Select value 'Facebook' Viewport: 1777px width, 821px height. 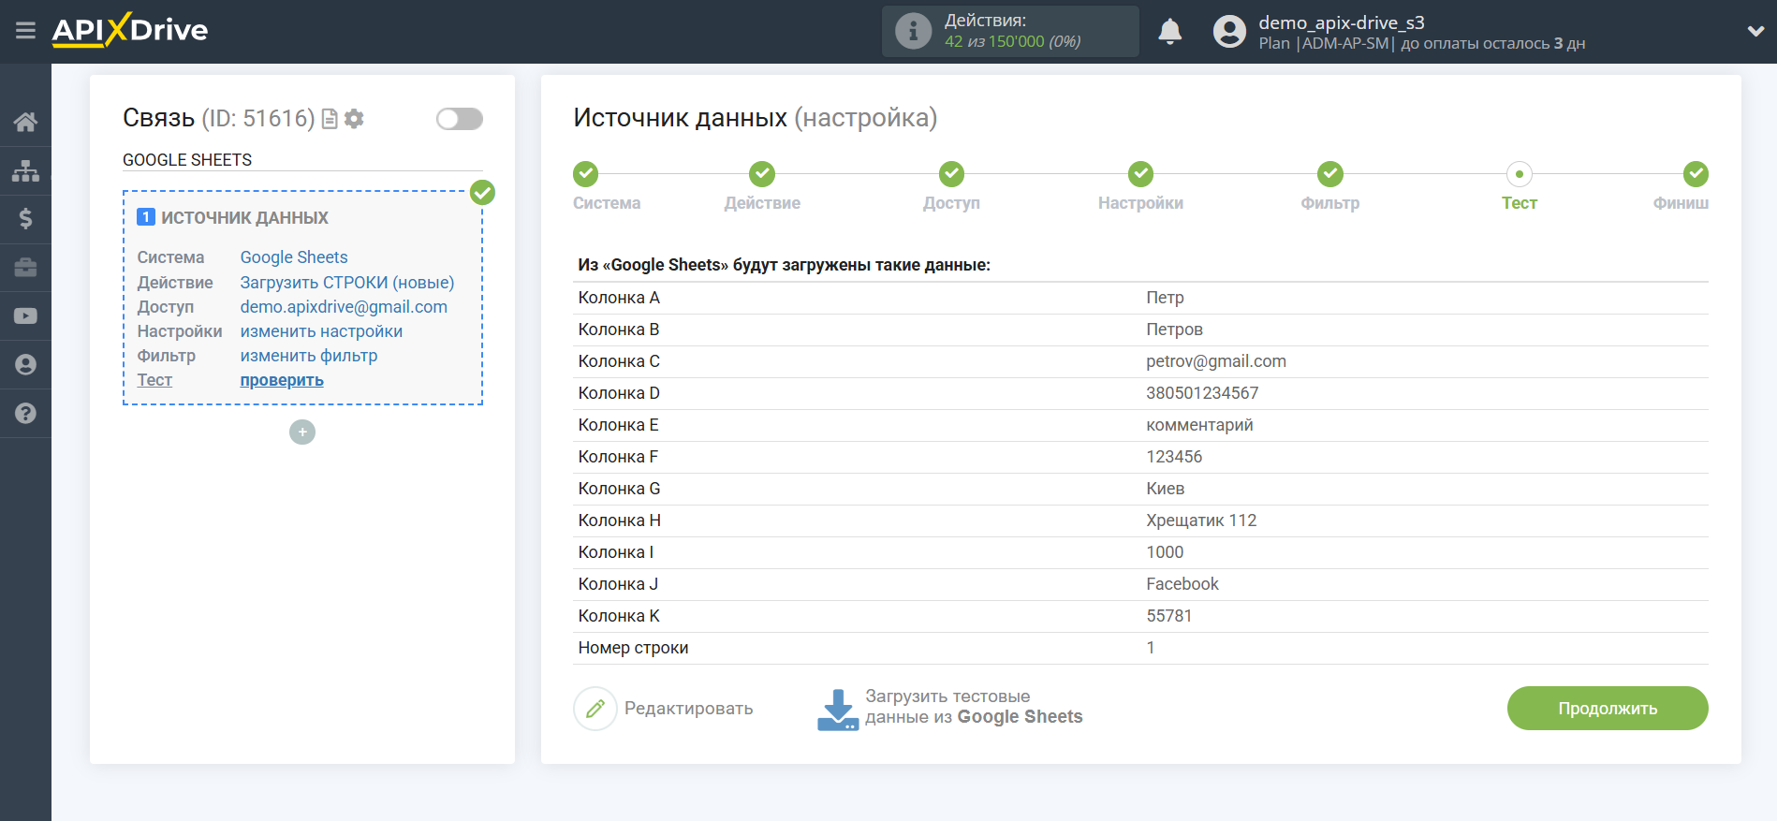[x=1182, y=584]
